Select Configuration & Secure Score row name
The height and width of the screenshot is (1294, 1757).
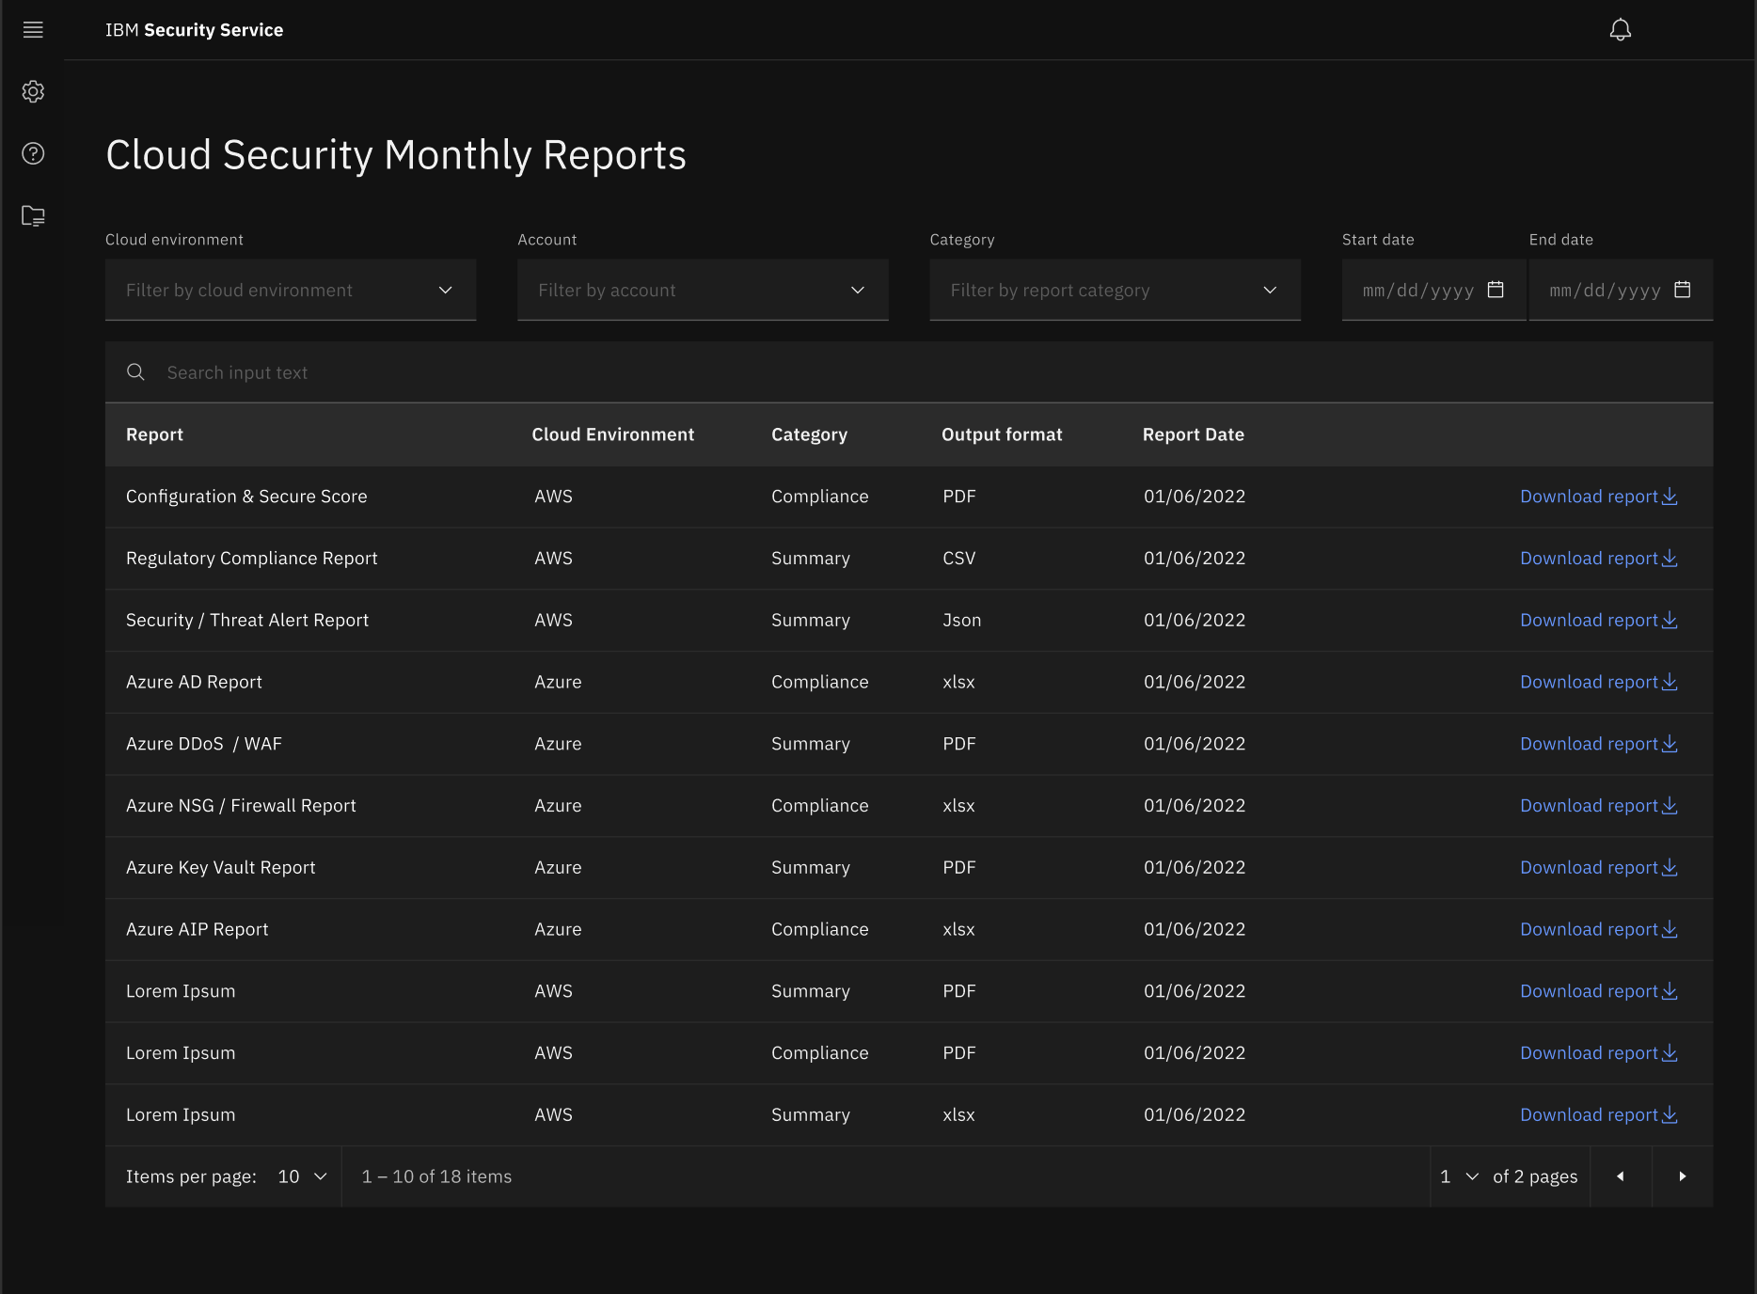pos(246,497)
